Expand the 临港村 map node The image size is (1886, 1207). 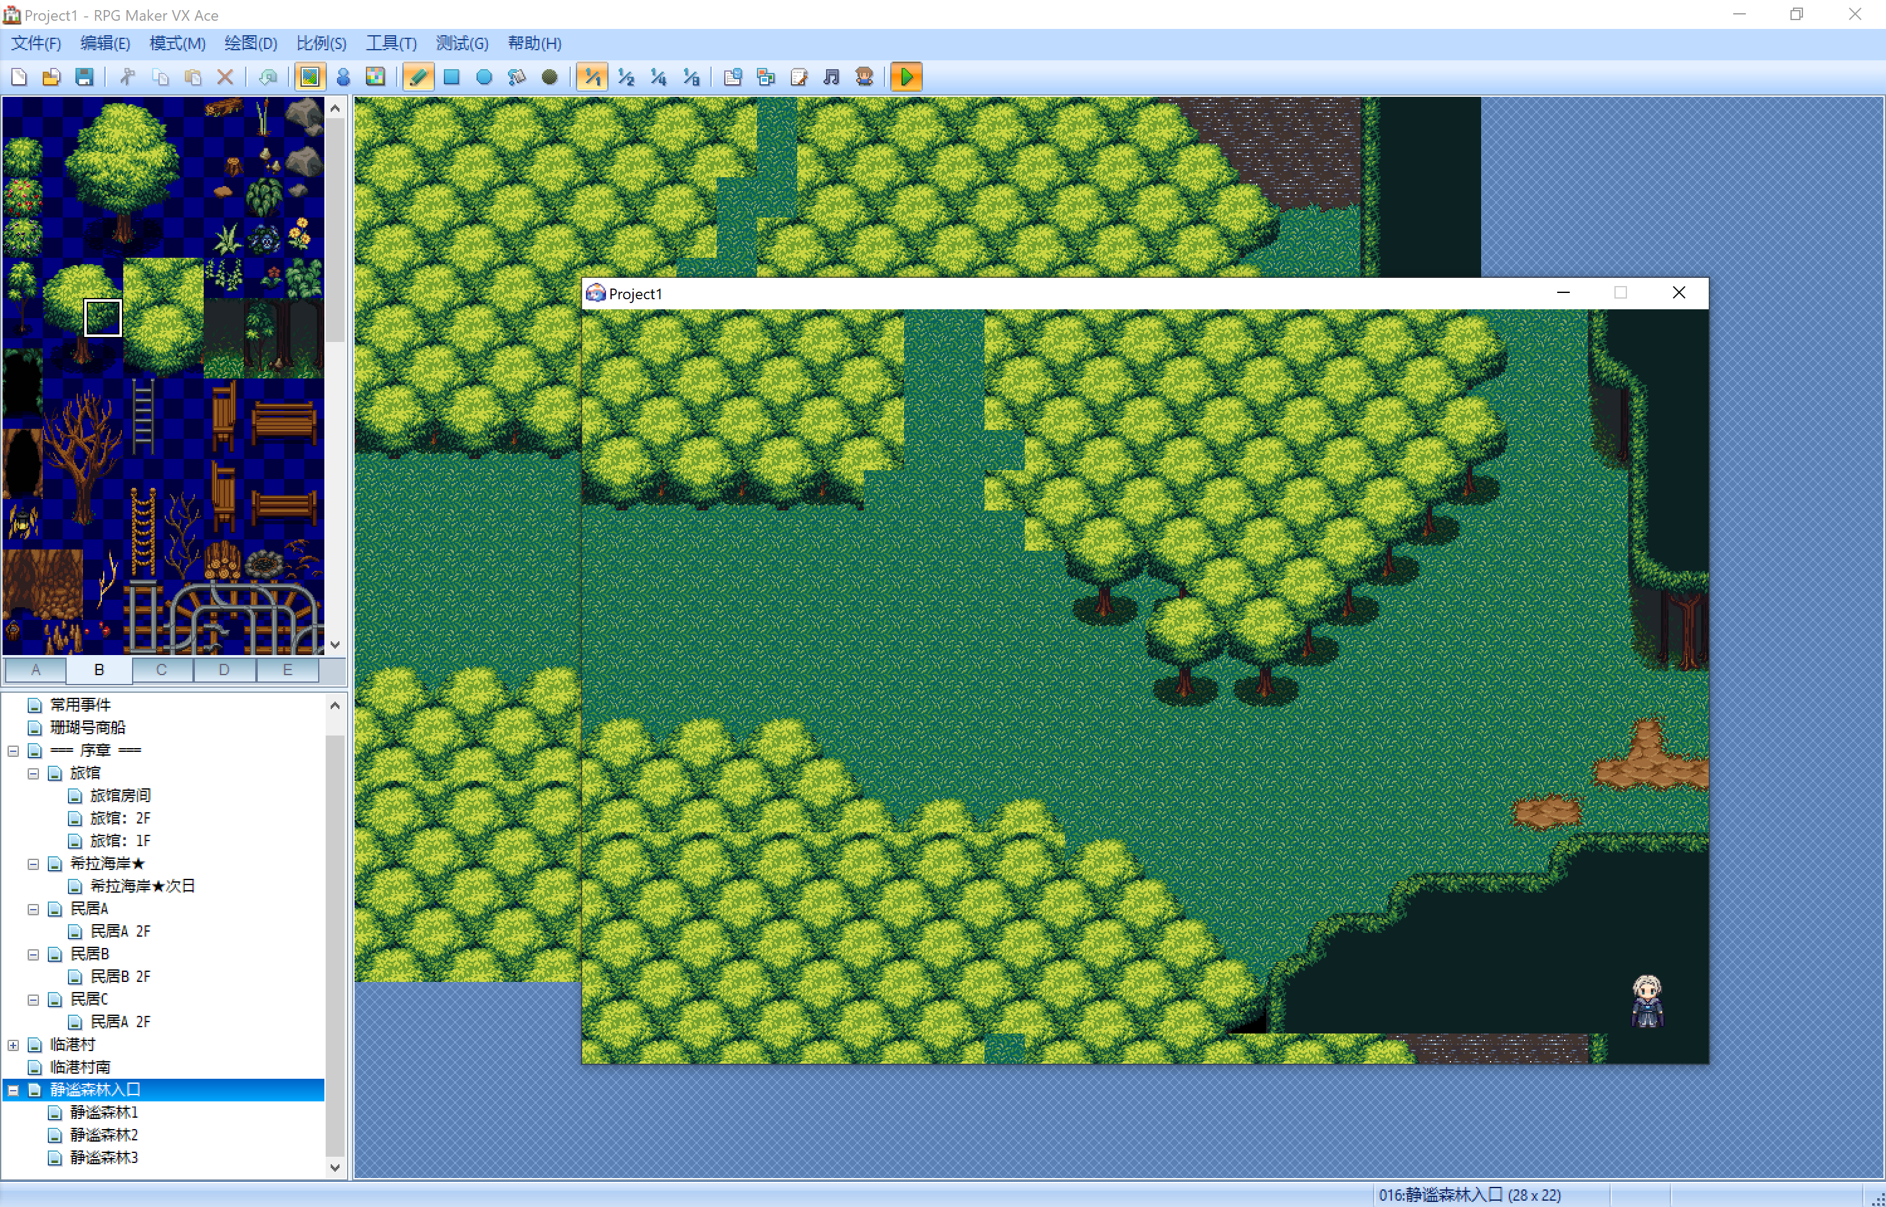(x=13, y=1045)
